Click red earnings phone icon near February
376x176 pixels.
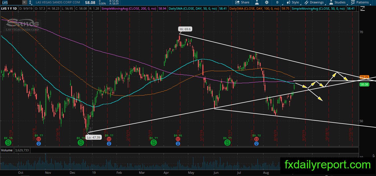pyautogui.click(x=109, y=139)
